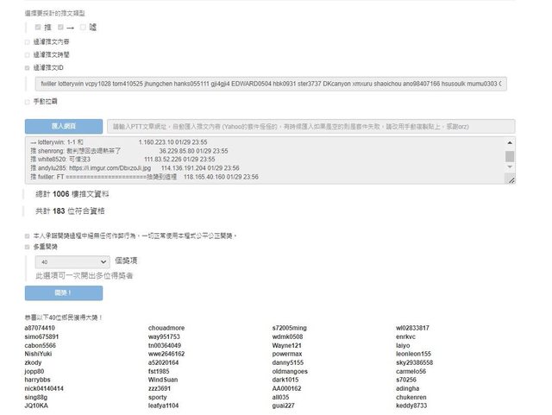
Task: Toggle the 推 push-type checkbox
Action: click(x=37, y=28)
